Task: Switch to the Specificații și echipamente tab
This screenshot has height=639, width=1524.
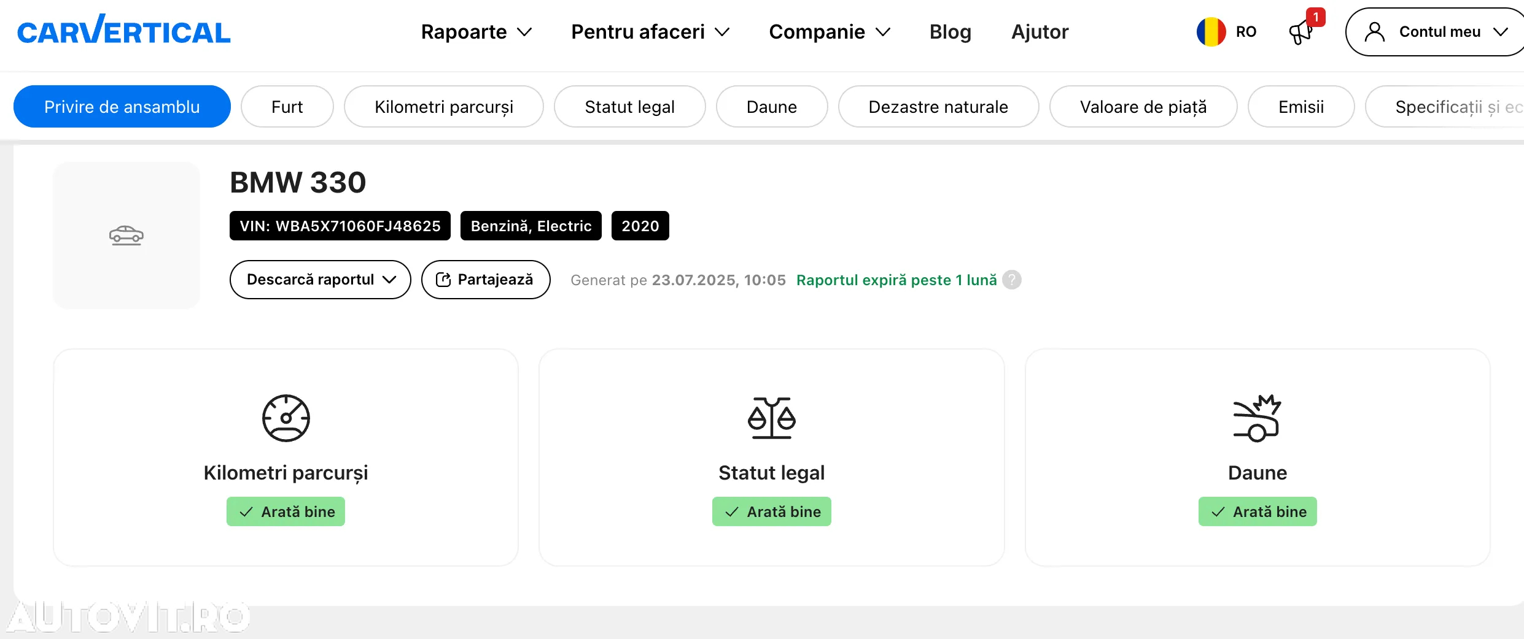Action: click(x=1445, y=107)
